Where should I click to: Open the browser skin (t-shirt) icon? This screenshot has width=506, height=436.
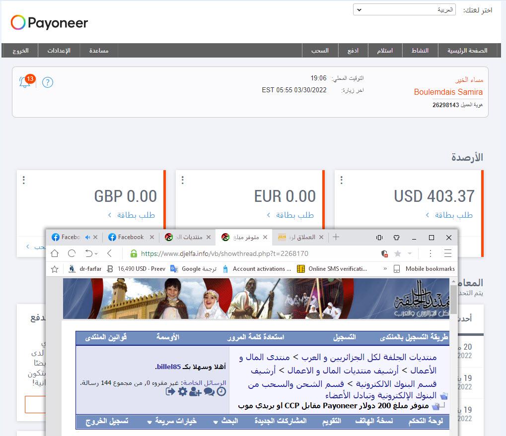tap(396, 238)
